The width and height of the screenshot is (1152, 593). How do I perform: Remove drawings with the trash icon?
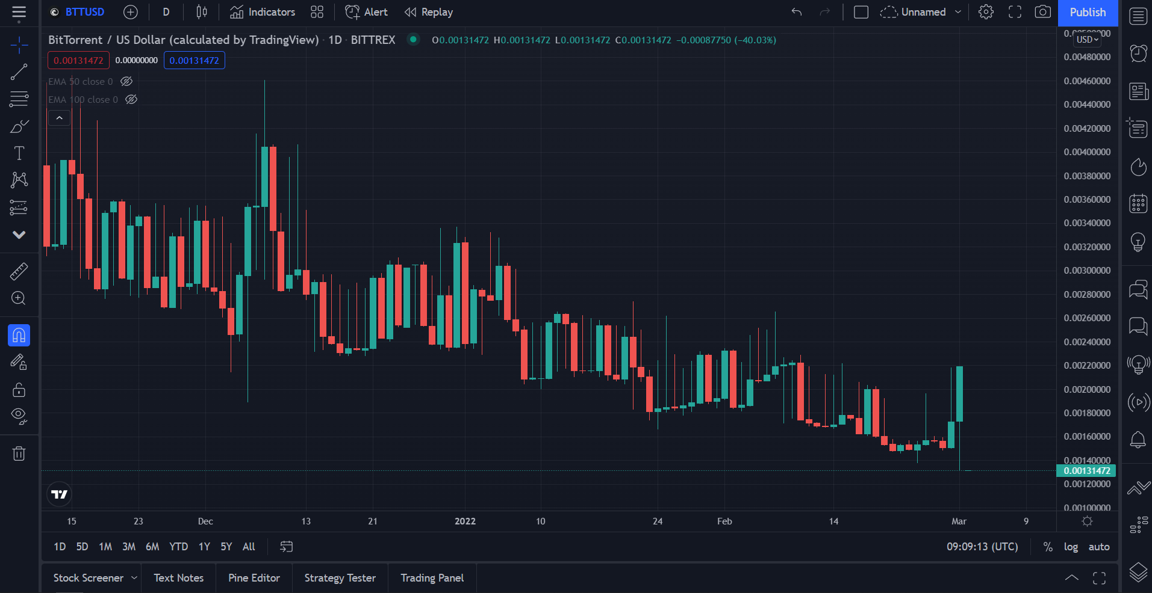point(19,453)
